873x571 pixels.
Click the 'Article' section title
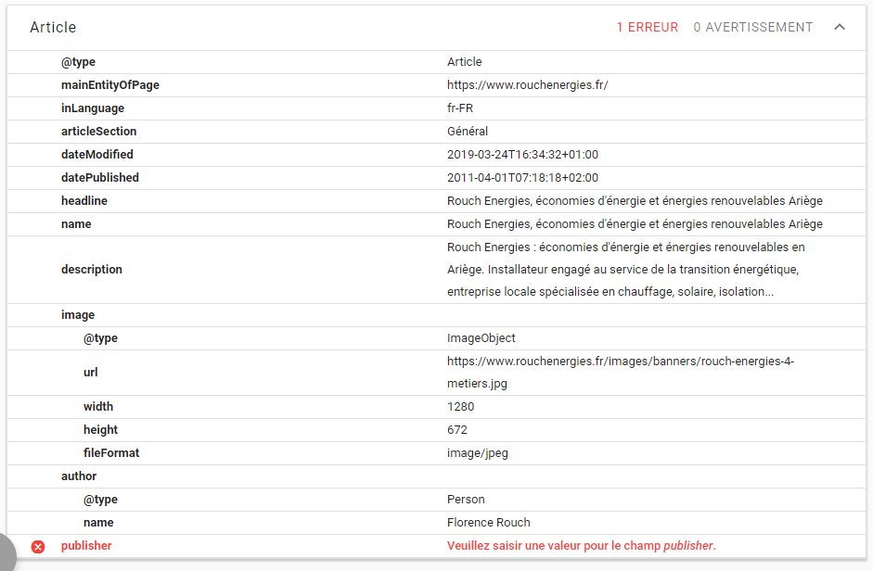[x=53, y=27]
